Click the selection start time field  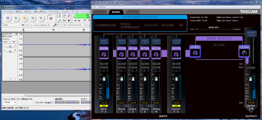point(67,102)
